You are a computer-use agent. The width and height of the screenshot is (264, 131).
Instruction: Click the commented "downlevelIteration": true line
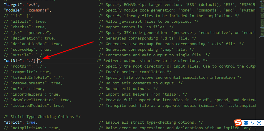(38, 100)
